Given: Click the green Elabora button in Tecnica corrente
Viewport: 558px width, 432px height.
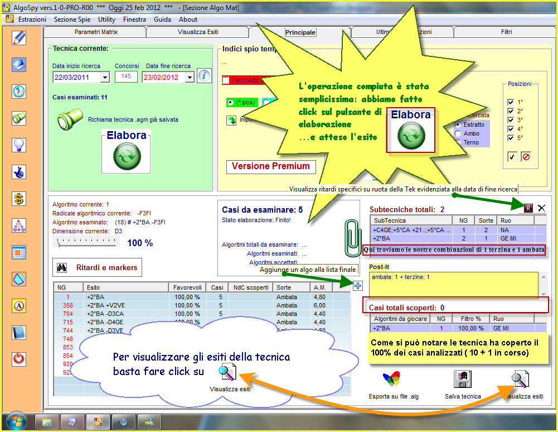Looking at the screenshot, I should coord(127,156).
